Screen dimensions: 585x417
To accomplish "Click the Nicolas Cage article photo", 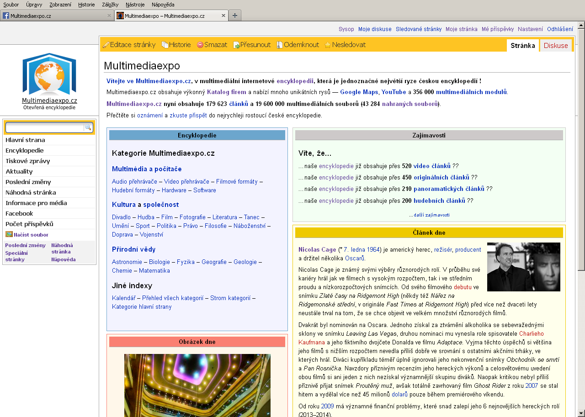I will click(x=523, y=267).
